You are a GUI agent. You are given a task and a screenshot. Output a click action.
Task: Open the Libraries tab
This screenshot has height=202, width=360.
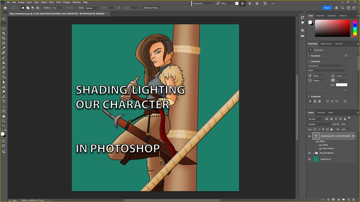(x=339, y=44)
